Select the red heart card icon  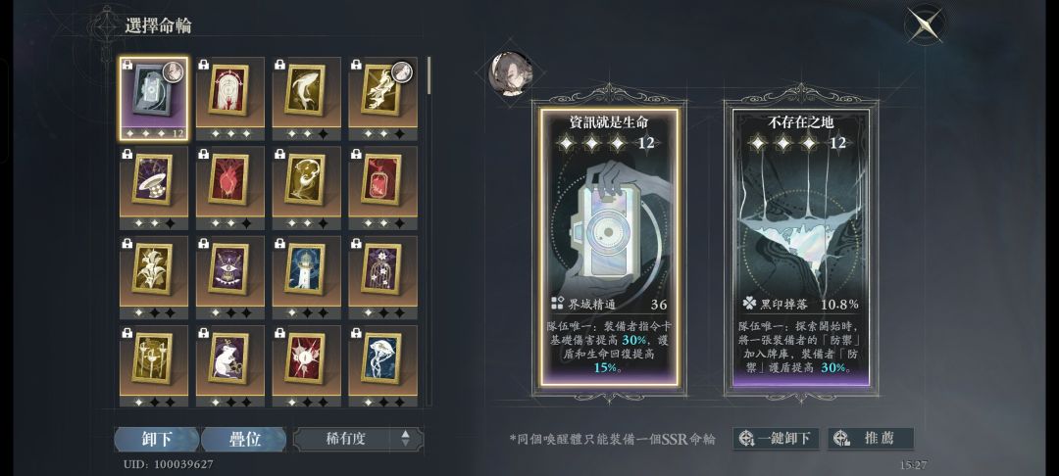click(x=229, y=181)
